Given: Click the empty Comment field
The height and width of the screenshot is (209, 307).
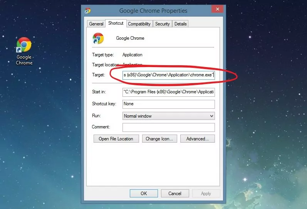Looking at the screenshot, I should pos(169,127).
